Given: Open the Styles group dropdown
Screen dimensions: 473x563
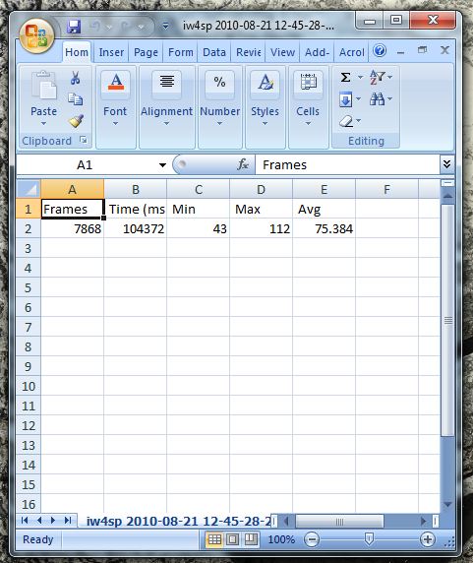Looking at the screenshot, I should (x=265, y=123).
